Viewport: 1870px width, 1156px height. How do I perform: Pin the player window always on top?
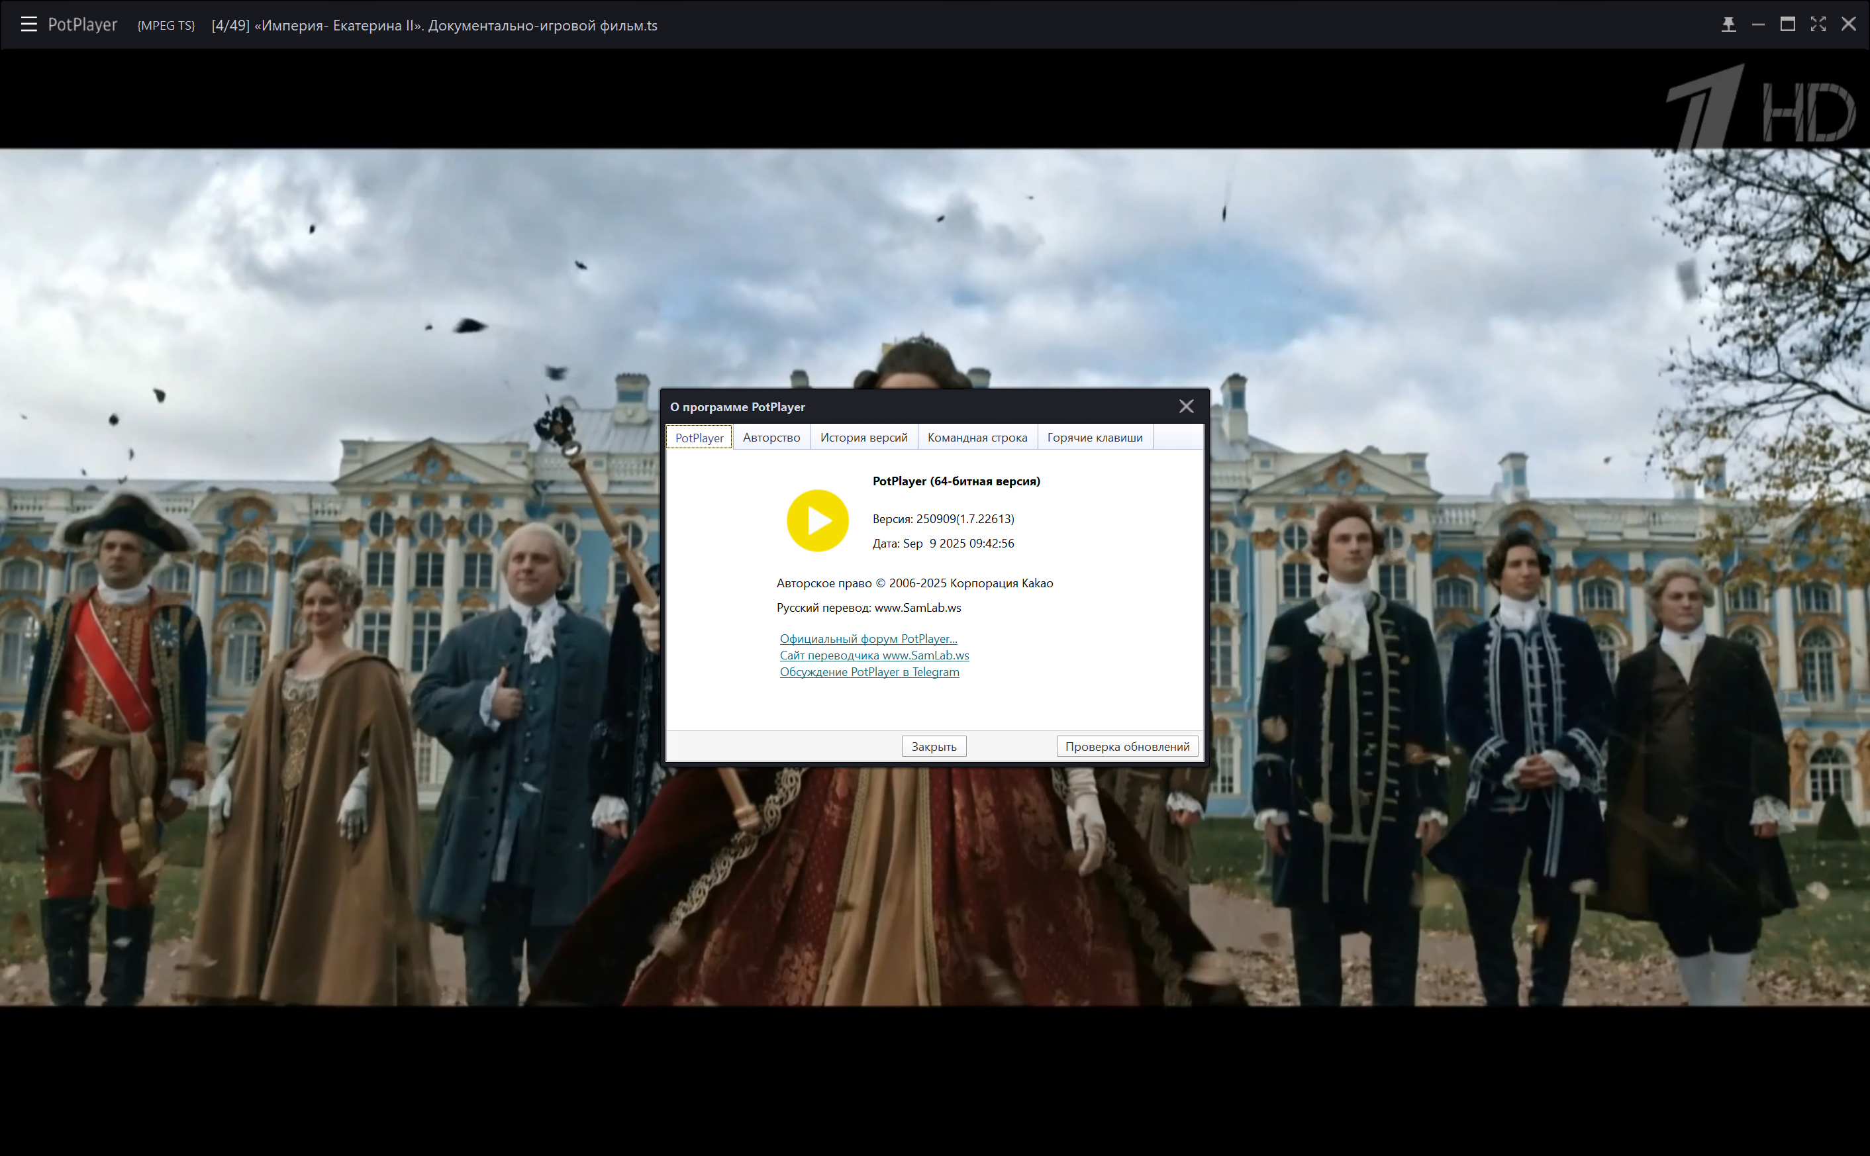tap(1728, 24)
